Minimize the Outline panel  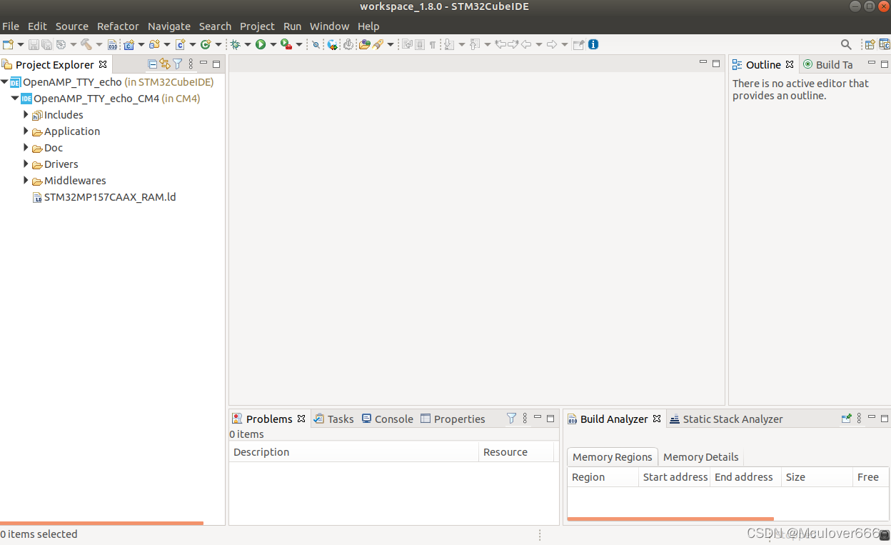[x=871, y=64]
